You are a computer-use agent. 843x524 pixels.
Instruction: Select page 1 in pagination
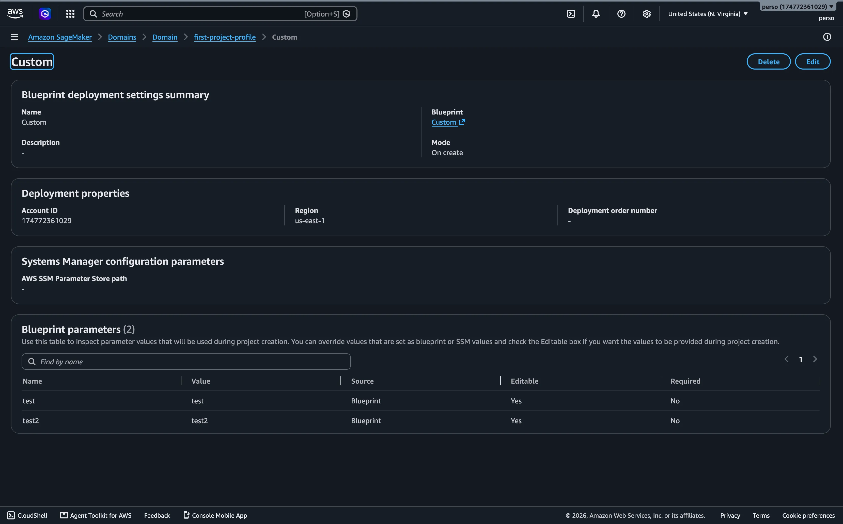point(800,359)
